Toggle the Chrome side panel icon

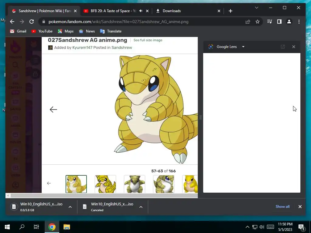279,22
